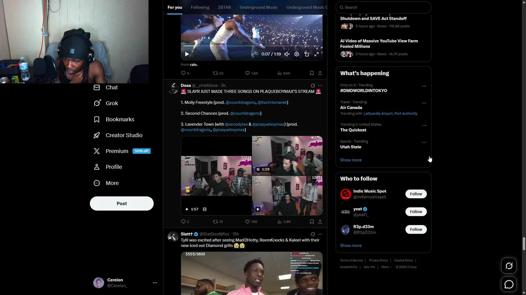Open Terms of Service footer link
Viewport: 526px width, 295px height.
(351, 261)
